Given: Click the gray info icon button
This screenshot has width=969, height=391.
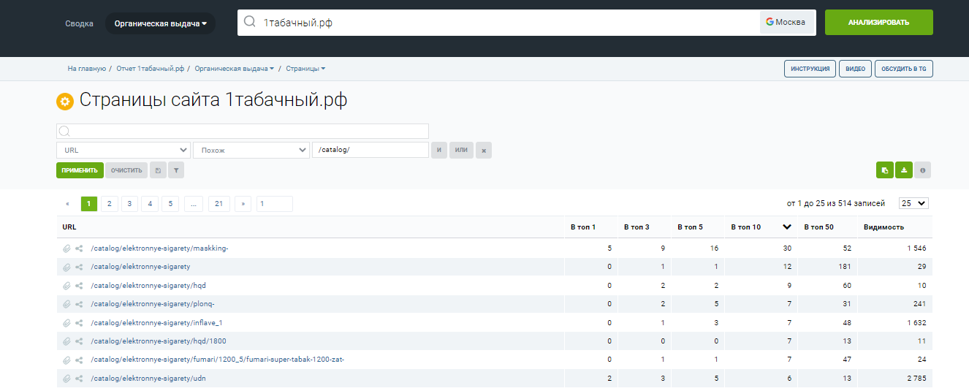Looking at the screenshot, I should tap(923, 170).
